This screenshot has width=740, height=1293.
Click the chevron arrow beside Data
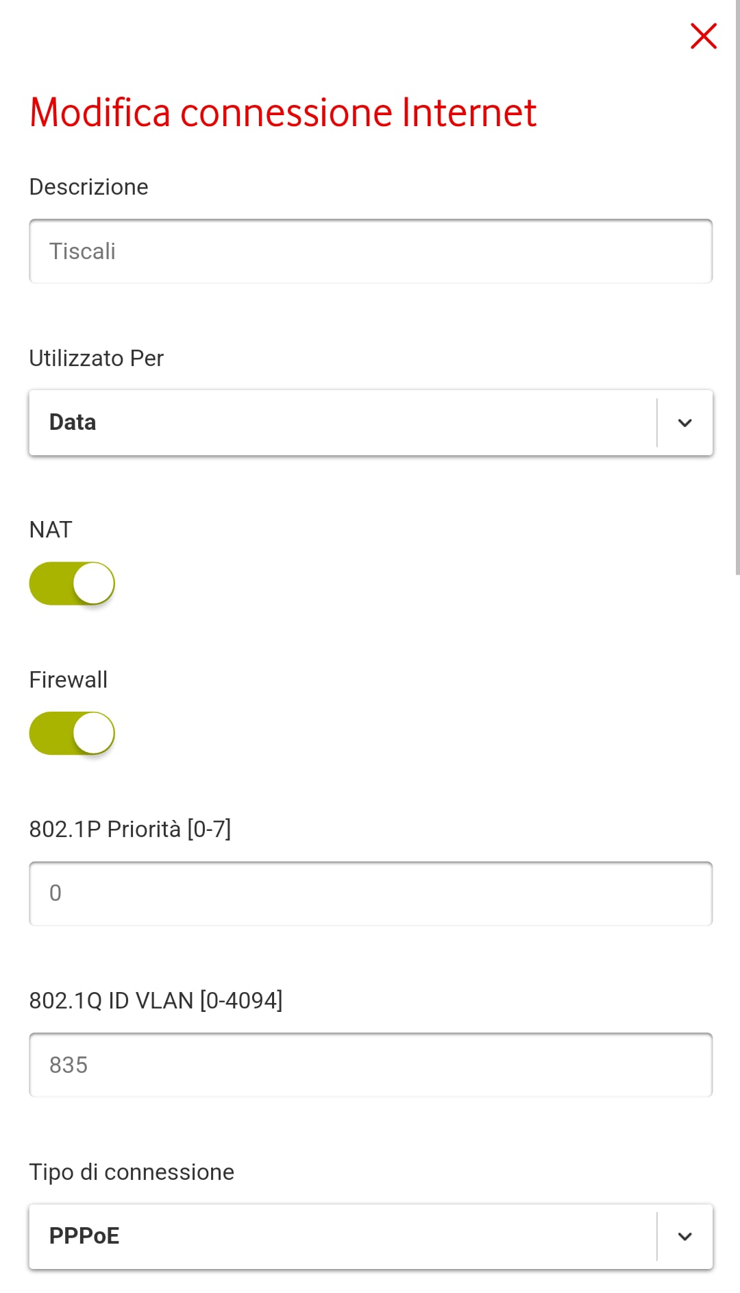tap(684, 423)
